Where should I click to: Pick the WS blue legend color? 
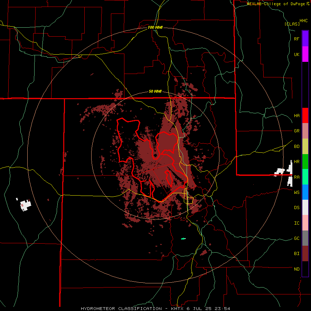coord(305,192)
